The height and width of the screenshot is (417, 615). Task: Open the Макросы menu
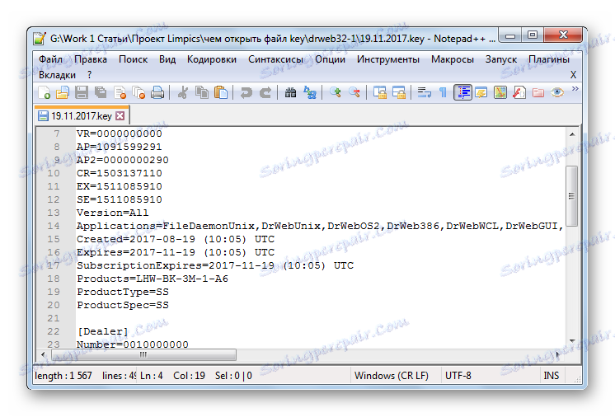[453, 59]
